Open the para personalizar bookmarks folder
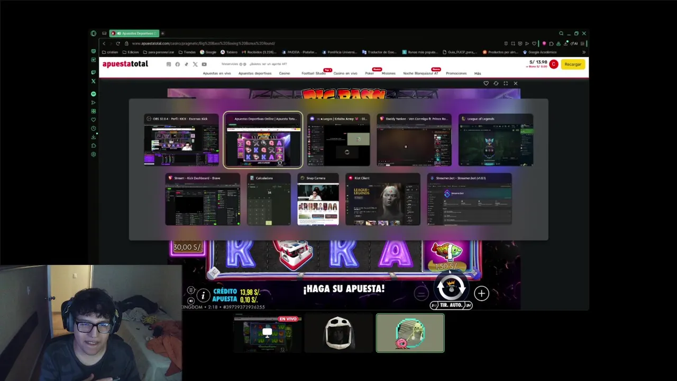The height and width of the screenshot is (381, 677). [159, 52]
